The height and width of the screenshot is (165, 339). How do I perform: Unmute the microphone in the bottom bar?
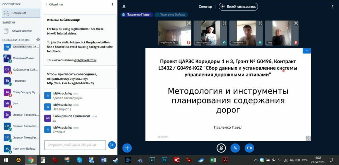click(221, 148)
